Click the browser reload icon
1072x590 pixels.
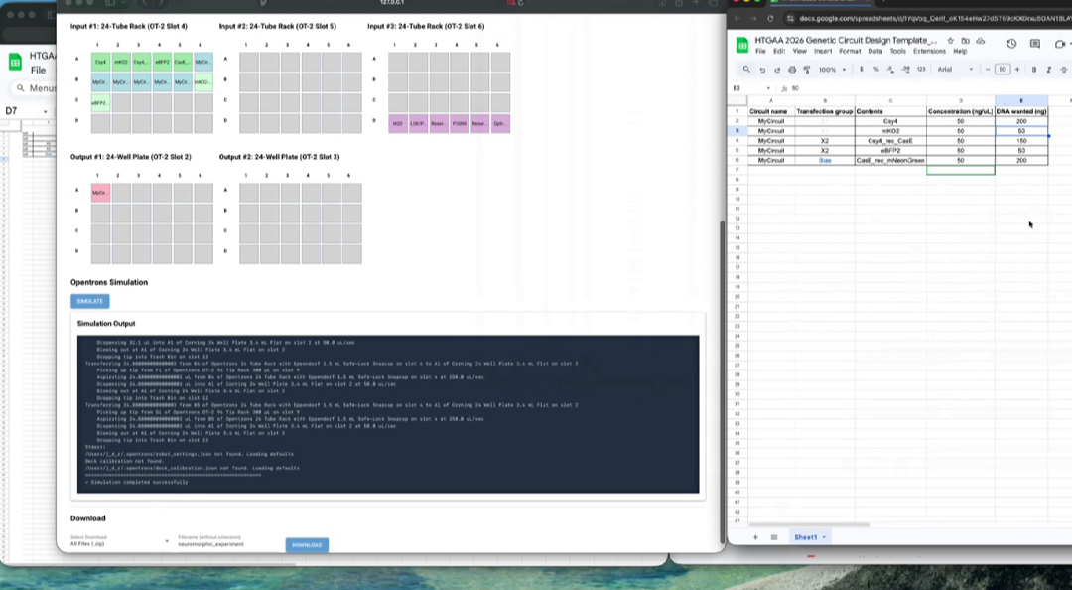pyautogui.click(x=771, y=19)
